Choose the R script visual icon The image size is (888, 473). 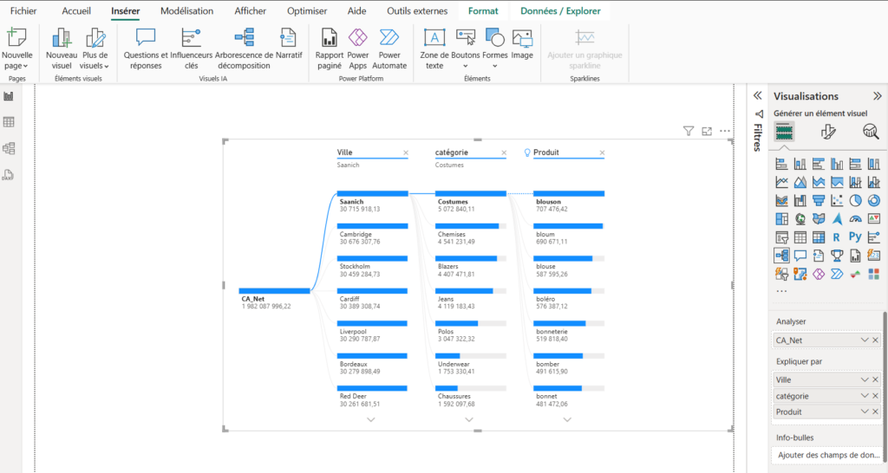tap(837, 236)
